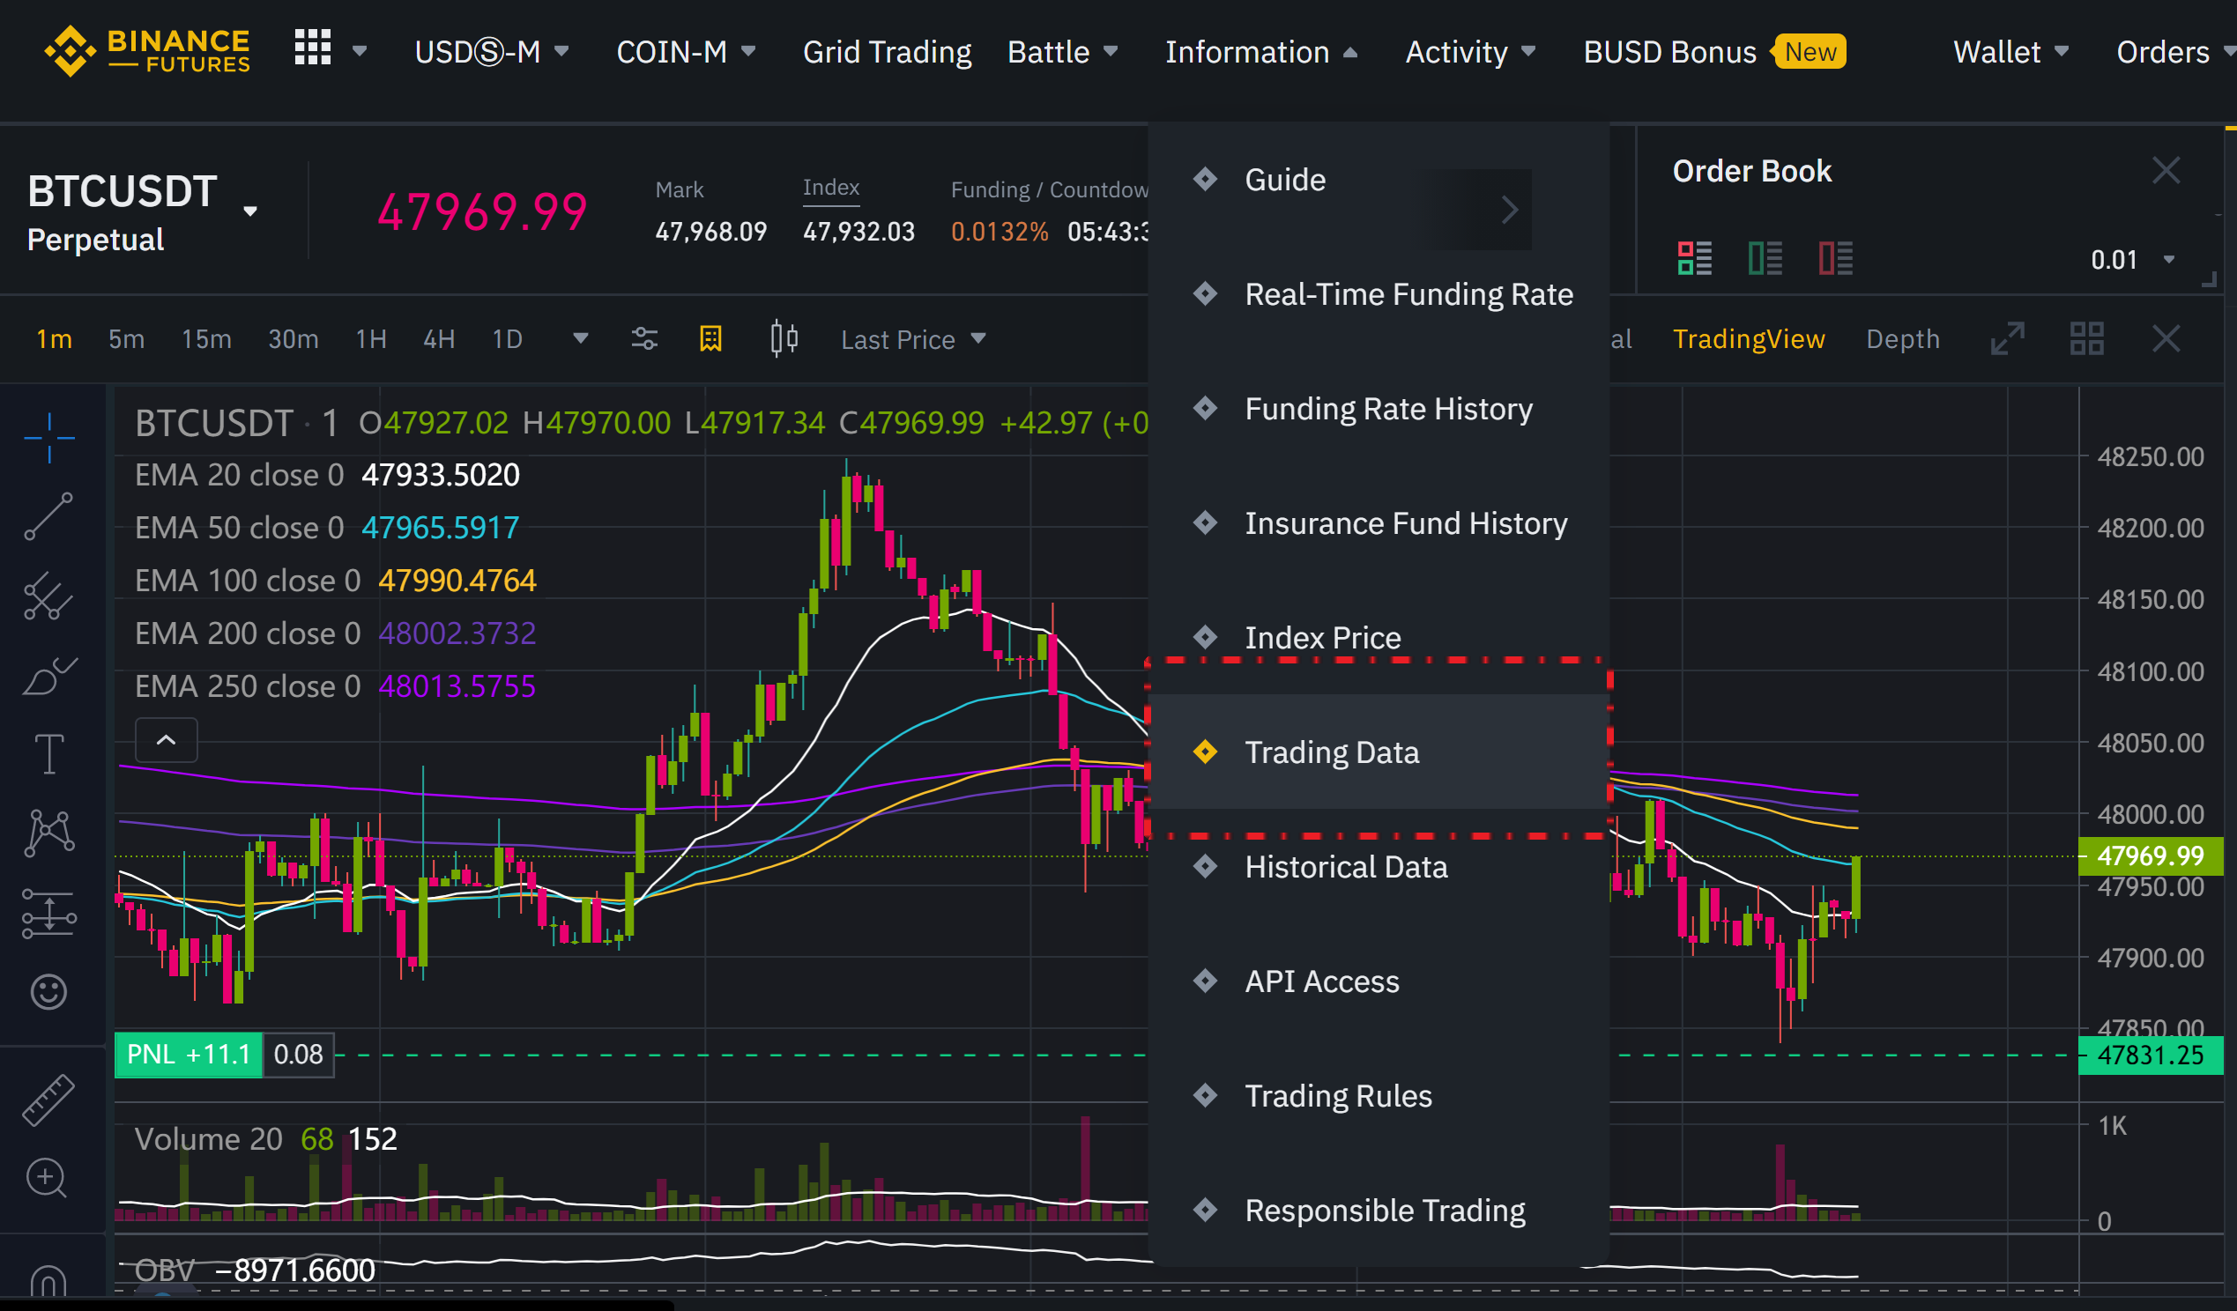Open the candlestick chart type icon

(x=783, y=339)
